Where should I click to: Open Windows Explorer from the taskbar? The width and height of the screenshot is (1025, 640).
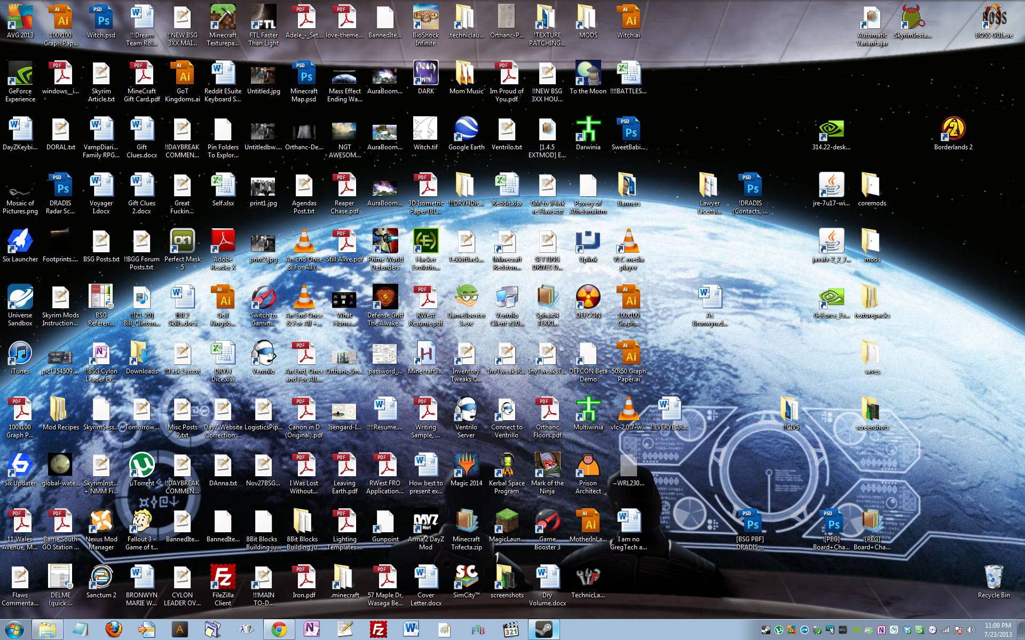click(x=48, y=629)
